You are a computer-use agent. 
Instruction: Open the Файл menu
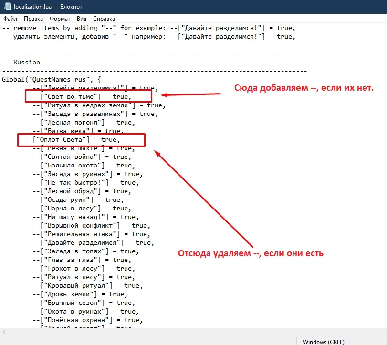coord(10,19)
